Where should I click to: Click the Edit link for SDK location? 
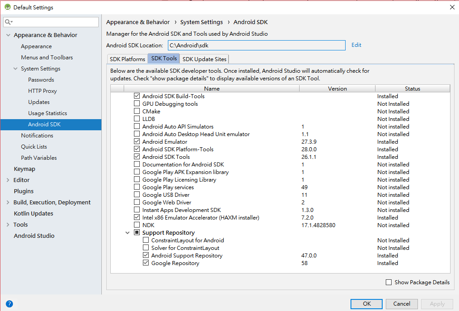[x=356, y=45]
